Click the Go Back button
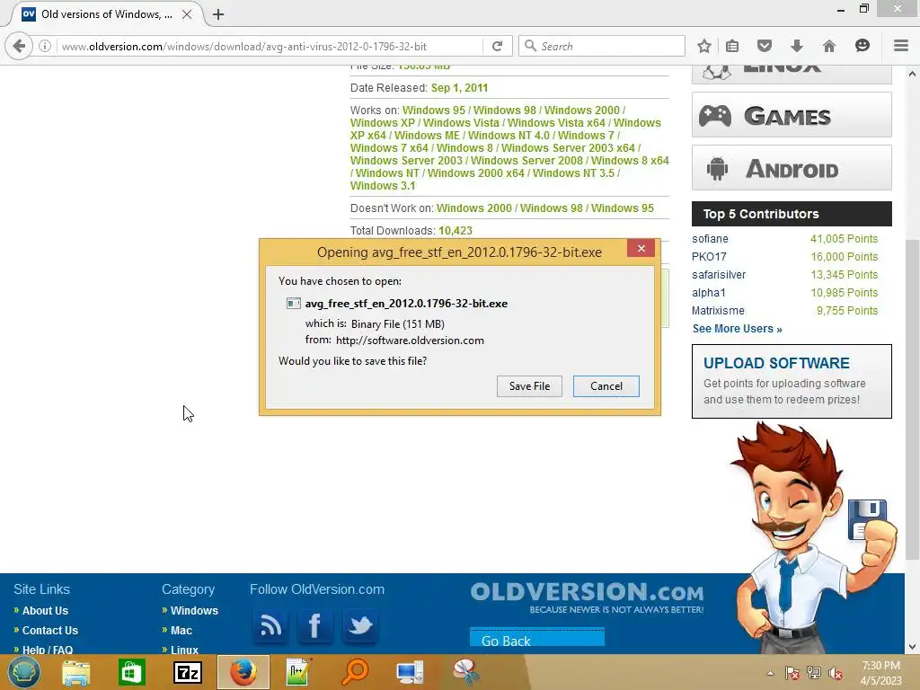Screen dimensions: 920x690 click(x=537, y=637)
